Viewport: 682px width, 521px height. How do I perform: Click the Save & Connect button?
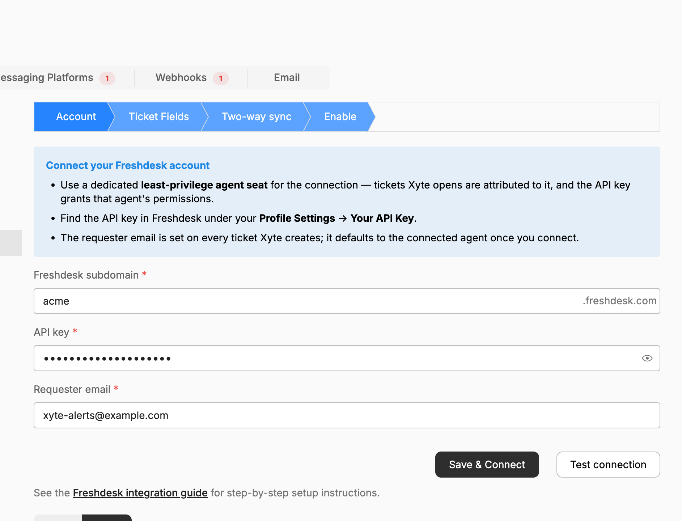(487, 465)
